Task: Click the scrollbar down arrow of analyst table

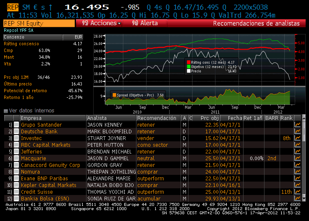Action: pyautogui.click(x=304, y=198)
